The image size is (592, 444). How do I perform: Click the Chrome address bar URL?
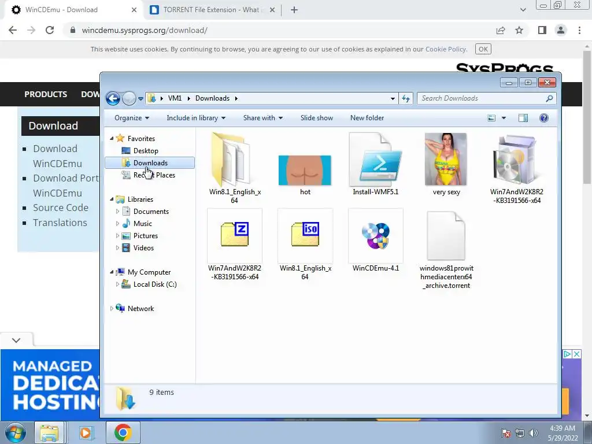pyautogui.click(x=145, y=30)
